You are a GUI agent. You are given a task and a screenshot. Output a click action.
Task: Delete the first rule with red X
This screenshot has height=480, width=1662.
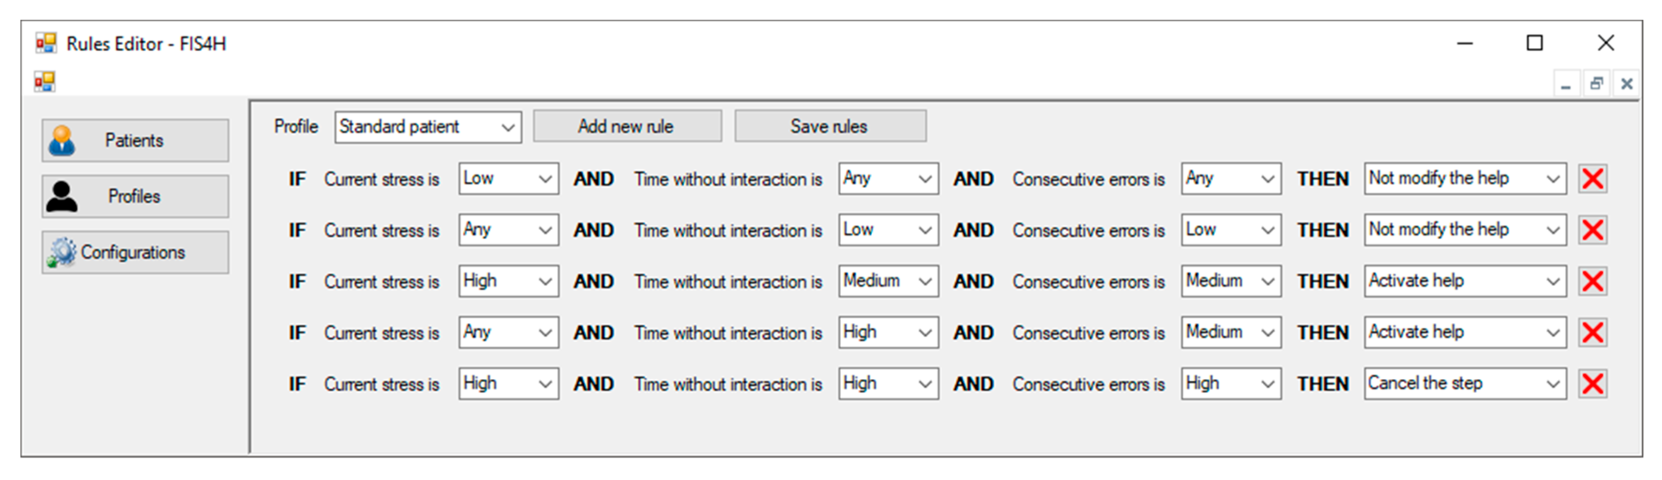coord(1592,179)
